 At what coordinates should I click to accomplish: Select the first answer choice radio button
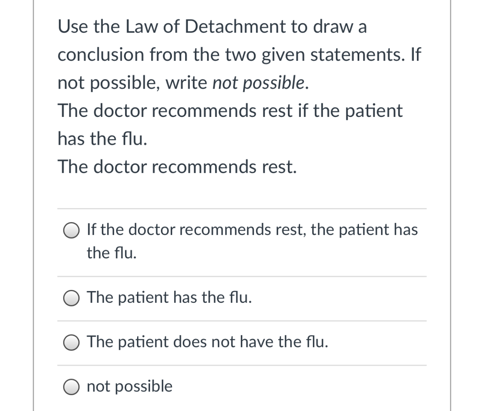[x=71, y=231]
